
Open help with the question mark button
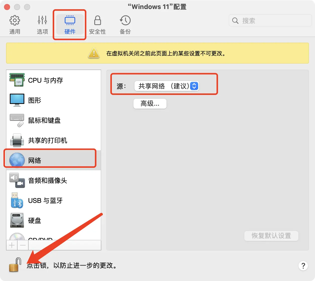coord(303,266)
